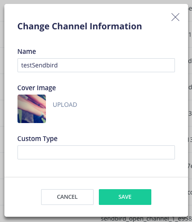Image resolution: width=192 pixels, height=222 pixels.
Task: Save the channel information changes
Action: point(125,197)
